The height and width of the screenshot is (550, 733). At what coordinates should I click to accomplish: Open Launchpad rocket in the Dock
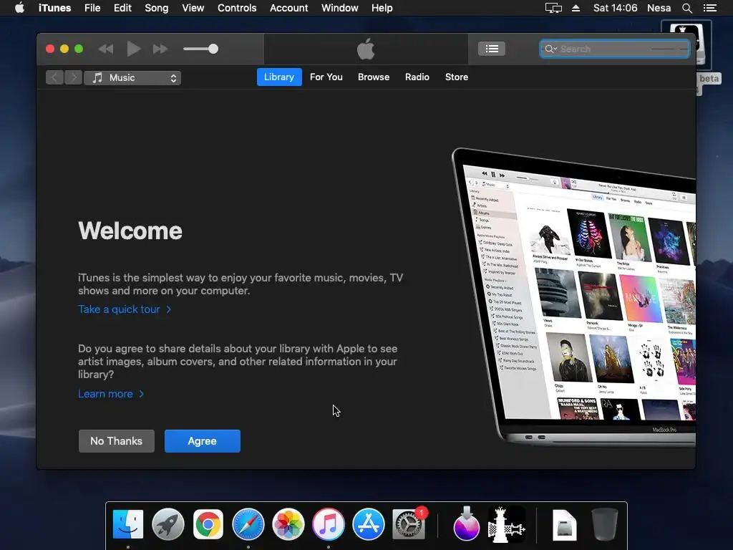click(168, 524)
